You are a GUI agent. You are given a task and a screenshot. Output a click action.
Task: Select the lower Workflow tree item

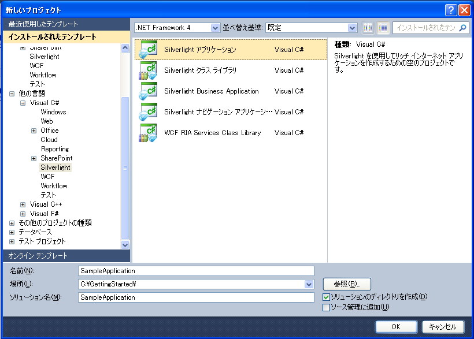point(54,186)
